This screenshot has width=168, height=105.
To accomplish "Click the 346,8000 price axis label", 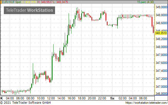I will [161, 94].
